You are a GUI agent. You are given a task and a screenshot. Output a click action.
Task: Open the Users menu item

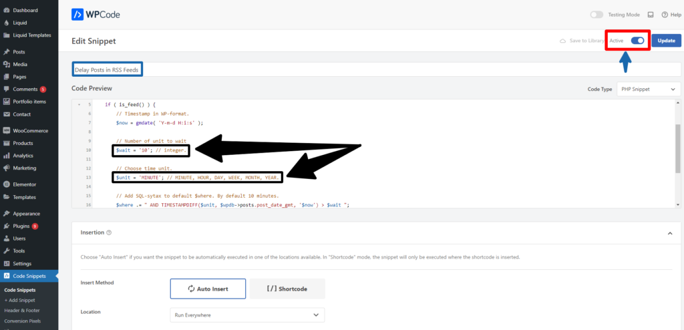click(x=19, y=238)
